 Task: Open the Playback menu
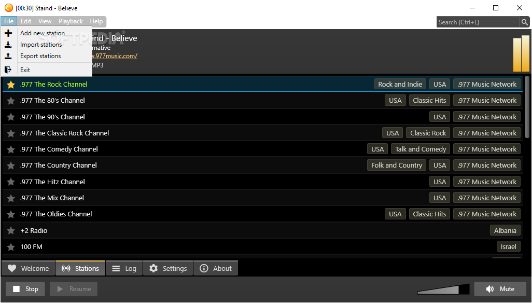[71, 21]
